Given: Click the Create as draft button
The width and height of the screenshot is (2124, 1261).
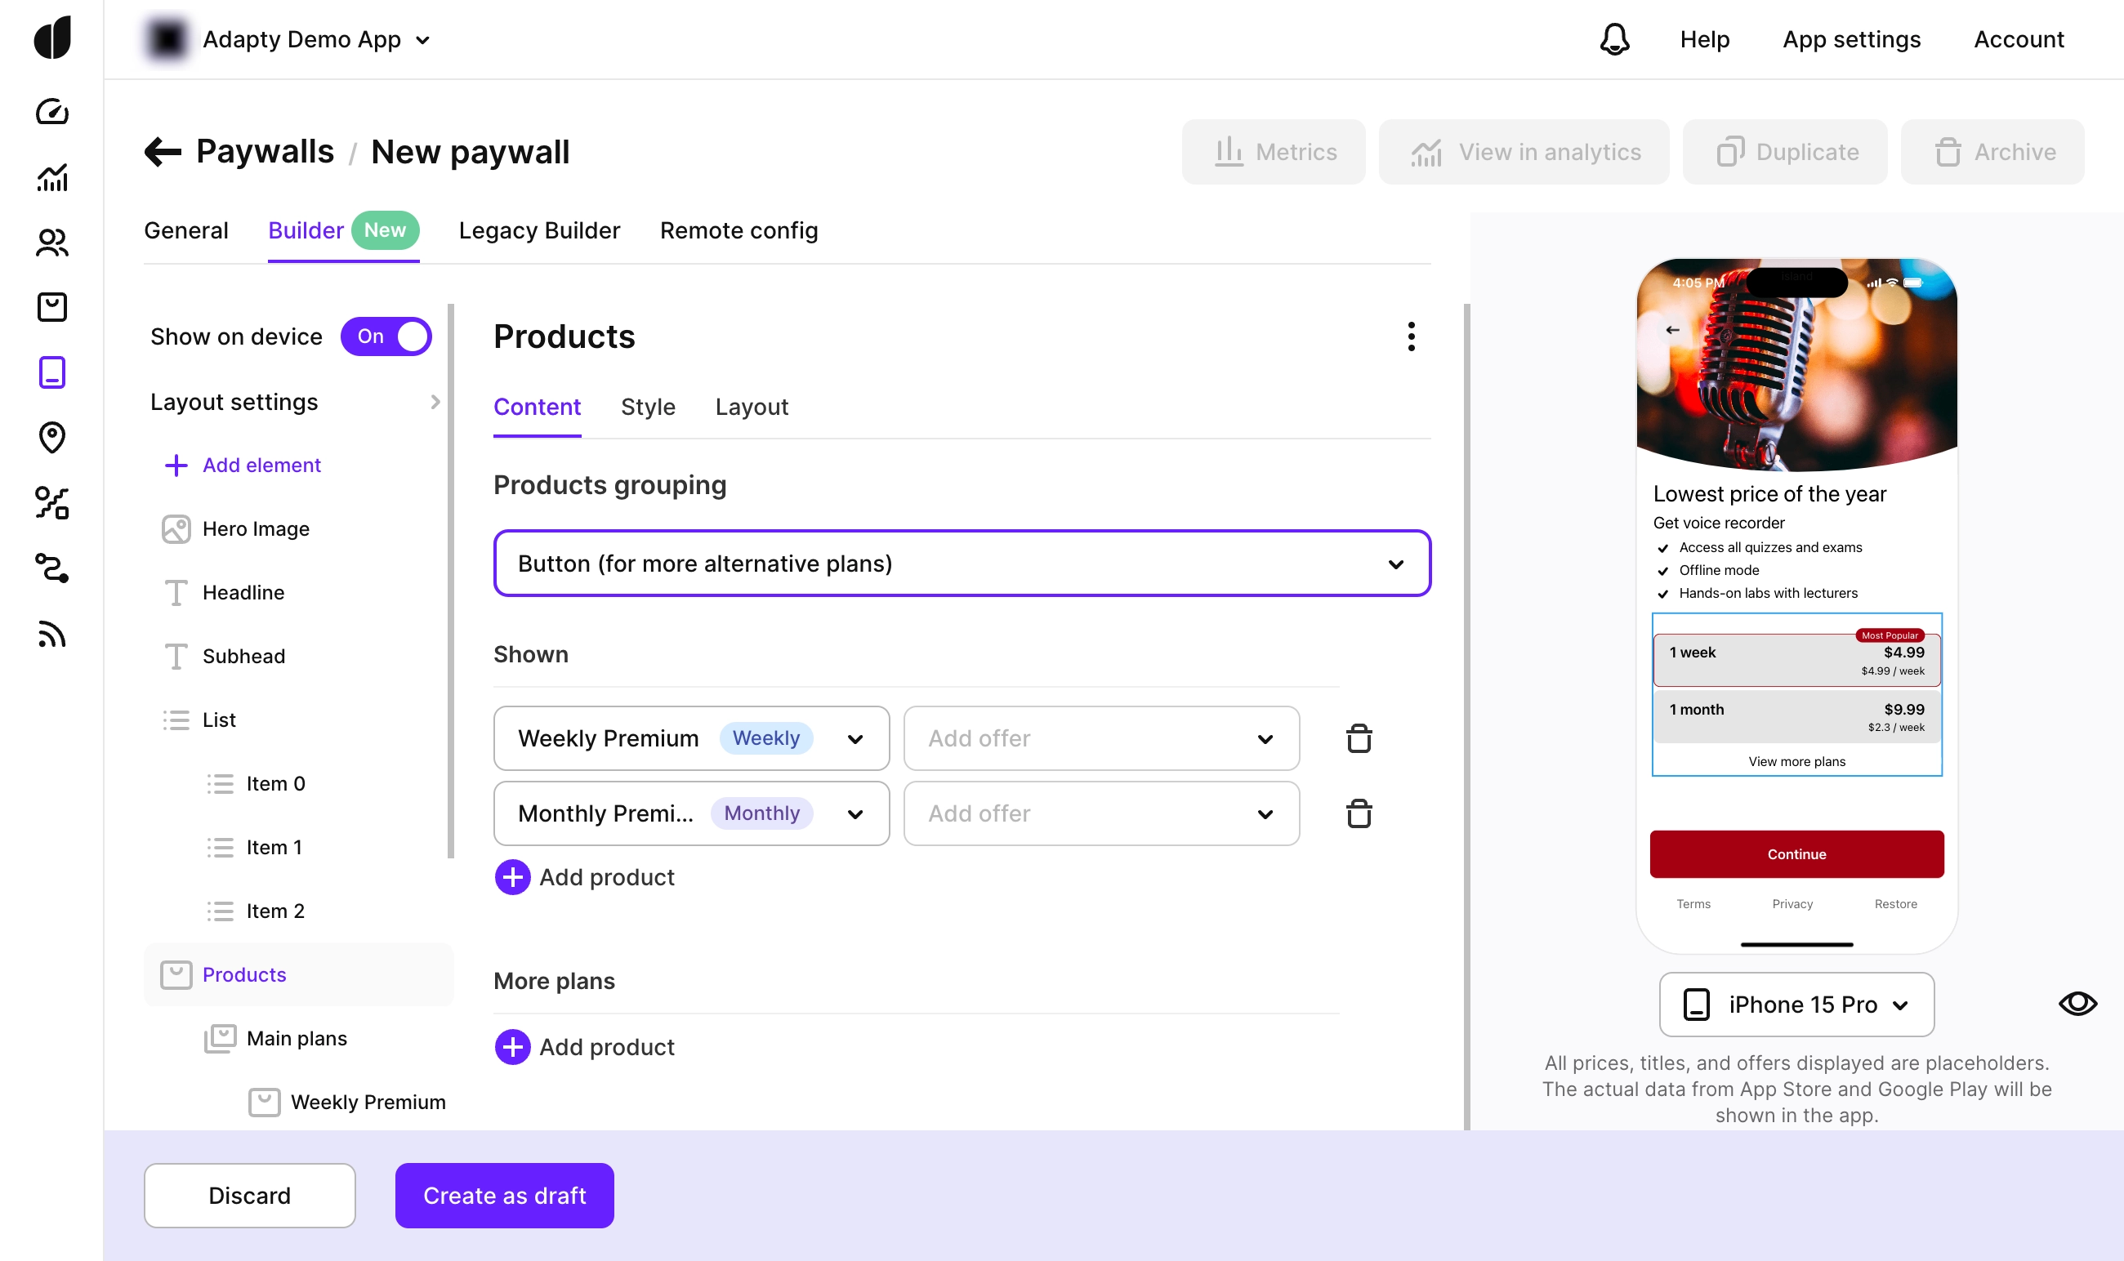Looking at the screenshot, I should pos(504,1195).
